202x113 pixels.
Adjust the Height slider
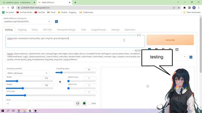point(29,88)
